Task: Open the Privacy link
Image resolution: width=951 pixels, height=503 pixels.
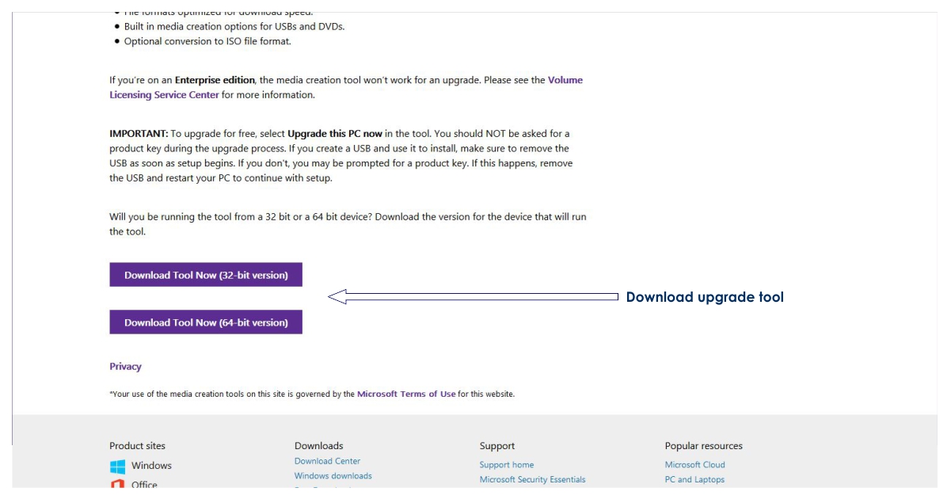Action: point(125,367)
